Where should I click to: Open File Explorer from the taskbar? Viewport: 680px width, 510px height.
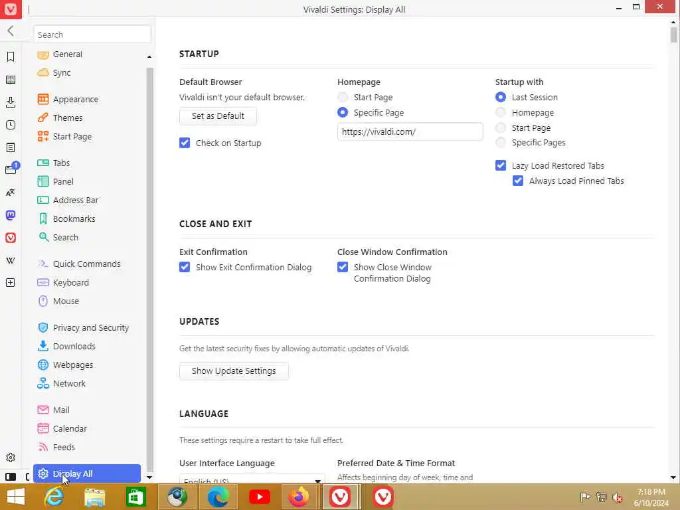tap(94, 497)
